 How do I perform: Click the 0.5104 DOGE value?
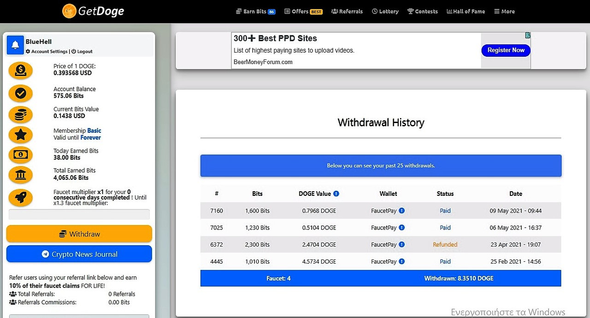pyautogui.click(x=319, y=228)
